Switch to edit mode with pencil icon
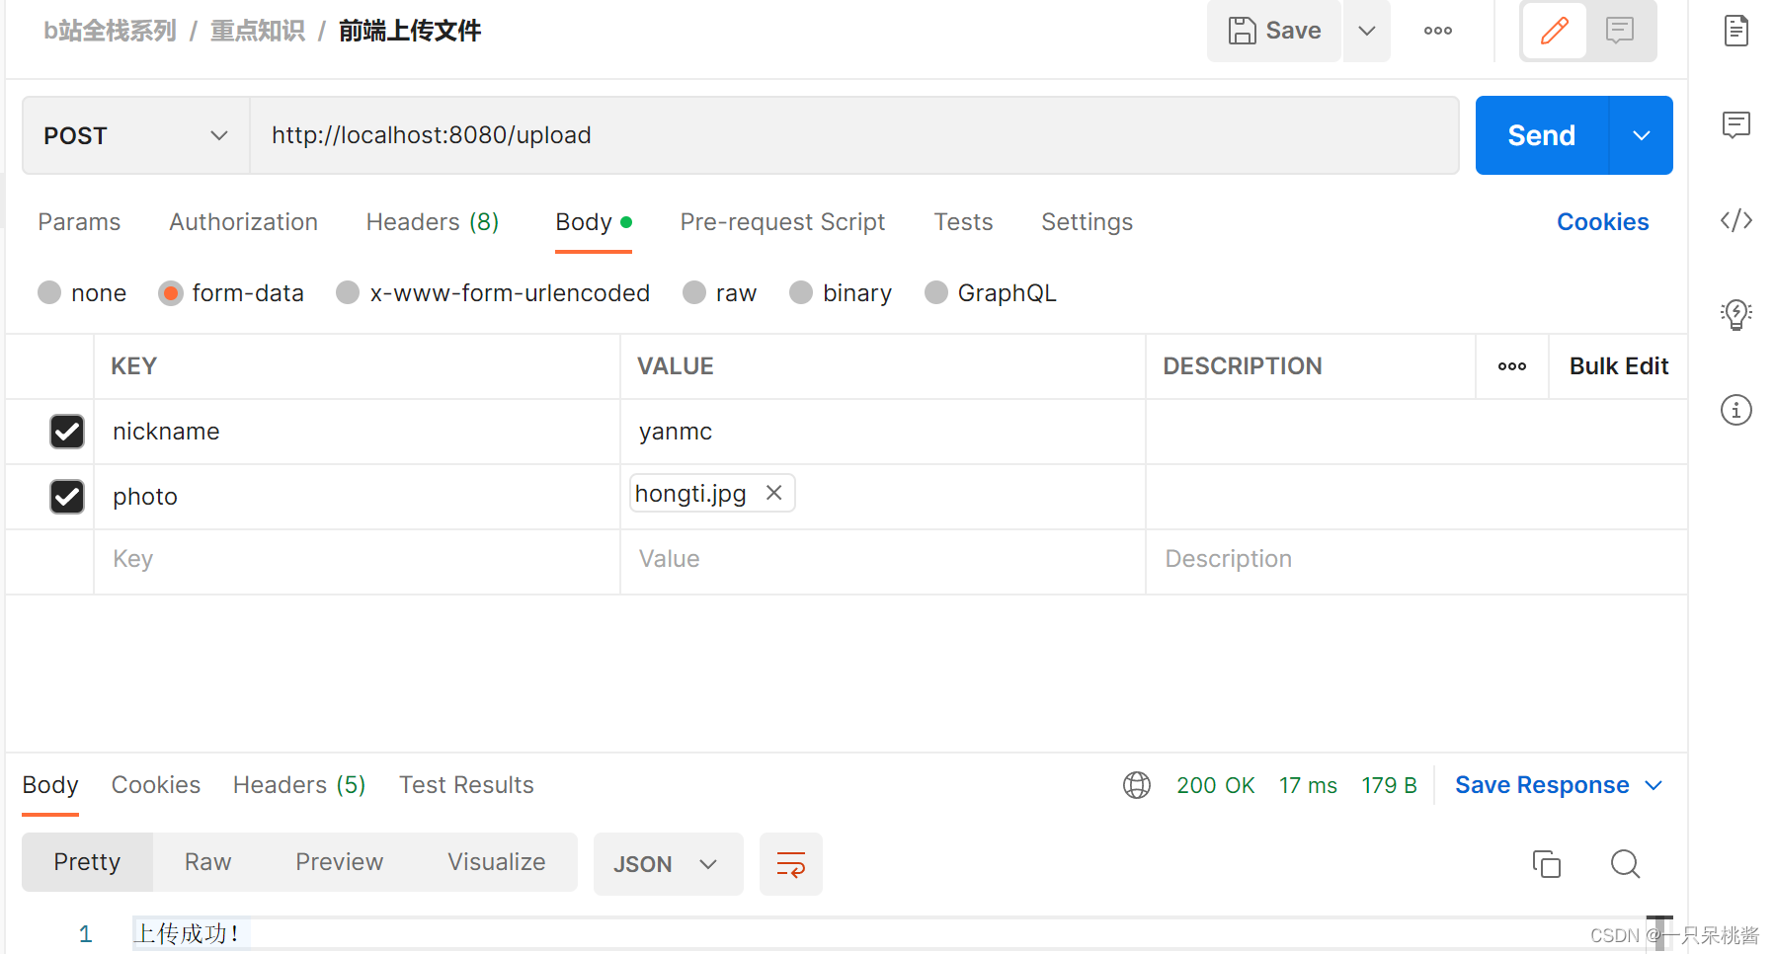 (1555, 31)
